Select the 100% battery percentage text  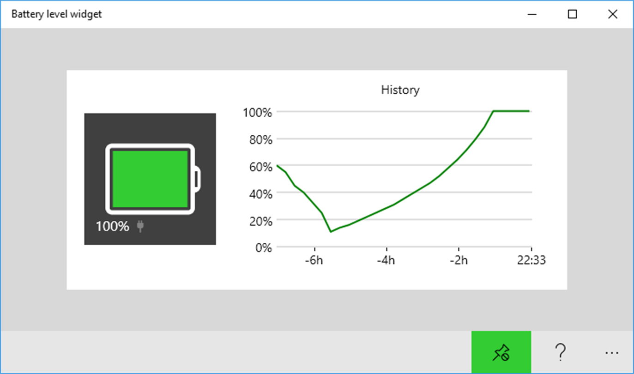click(113, 227)
